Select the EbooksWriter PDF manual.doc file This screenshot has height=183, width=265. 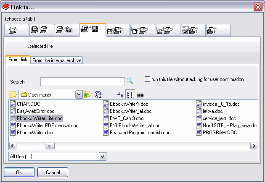[x=47, y=125]
